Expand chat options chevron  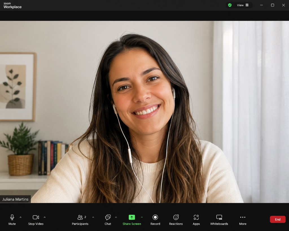tap(116, 217)
